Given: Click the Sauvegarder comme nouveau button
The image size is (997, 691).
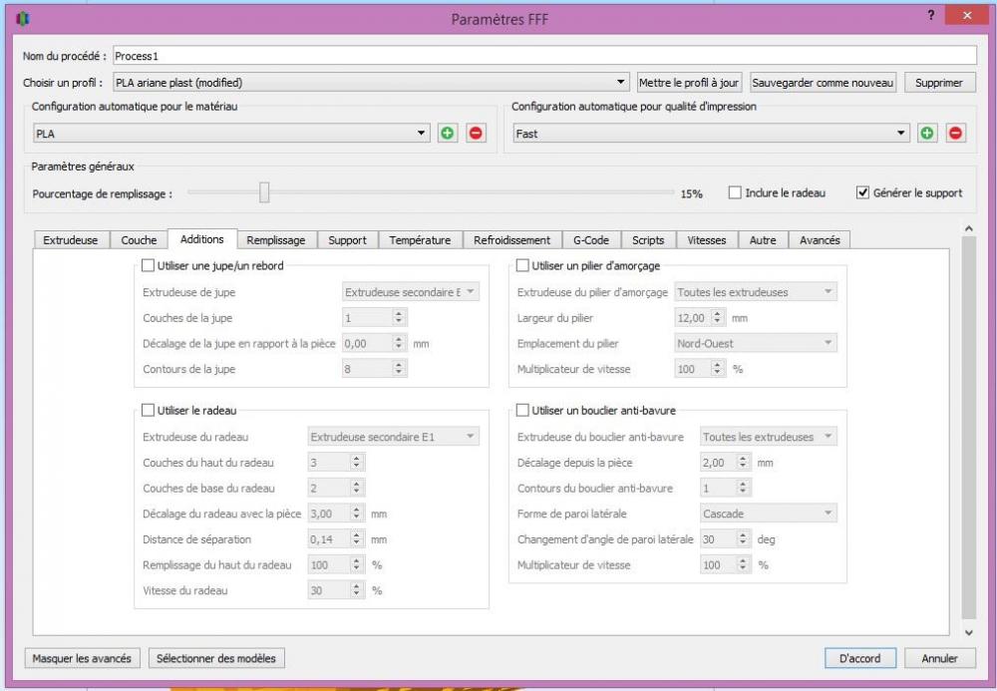Looking at the screenshot, I should 823,83.
